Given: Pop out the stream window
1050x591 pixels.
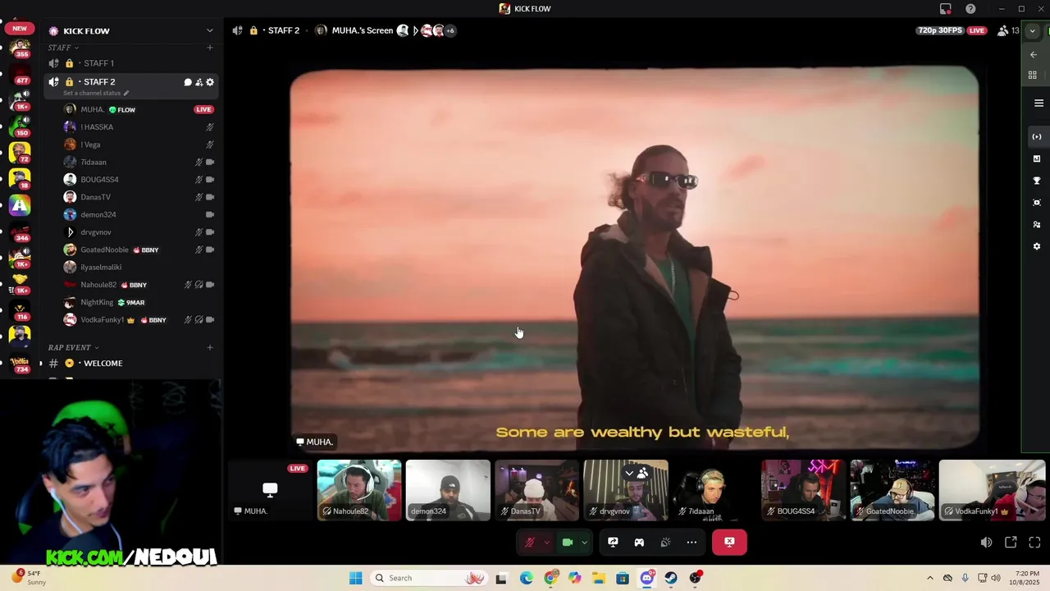Looking at the screenshot, I should pyautogui.click(x=1011, y=543).
